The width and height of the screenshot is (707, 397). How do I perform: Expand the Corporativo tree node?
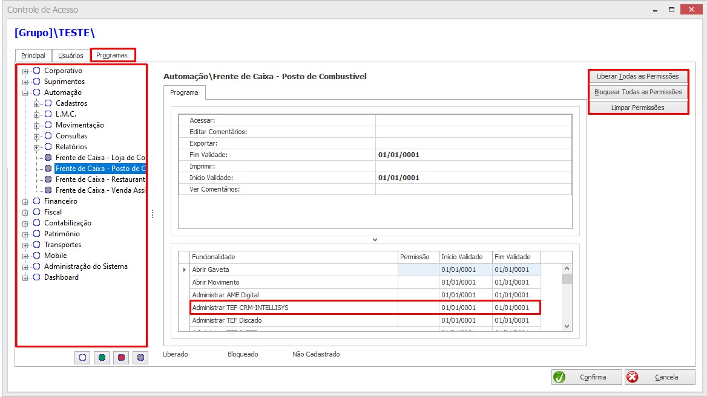click(25, 71)
